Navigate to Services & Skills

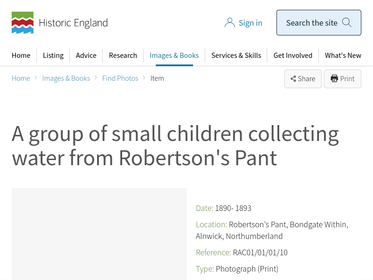[236, 55]
